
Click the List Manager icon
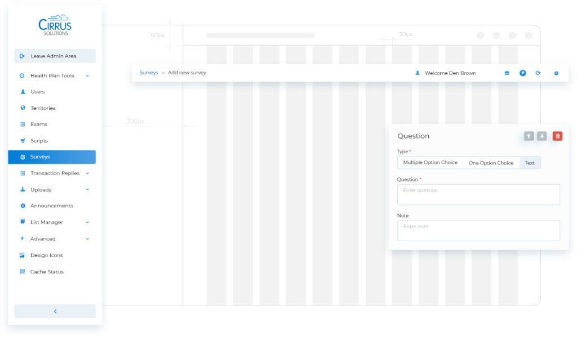pyautogui.click(x=23, y=221)
